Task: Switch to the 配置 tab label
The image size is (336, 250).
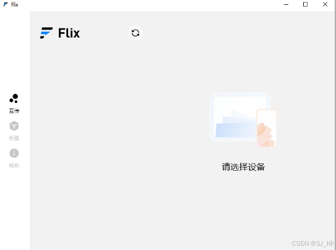Action: point(14,138)
